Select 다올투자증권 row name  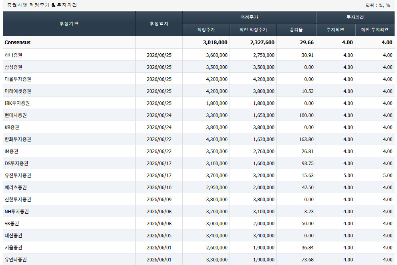point(18,79)
